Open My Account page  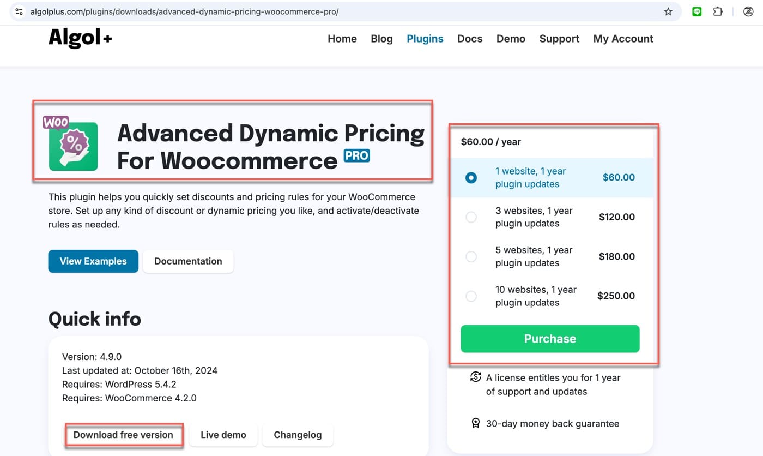click(623, 39)
